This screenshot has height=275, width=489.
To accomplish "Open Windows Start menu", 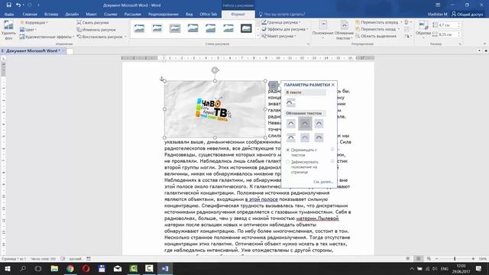I will (7, 268).
